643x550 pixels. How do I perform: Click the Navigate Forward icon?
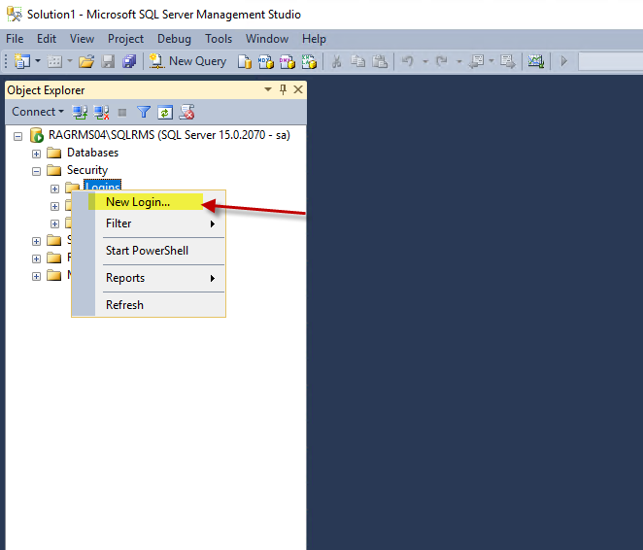(508, 61)
